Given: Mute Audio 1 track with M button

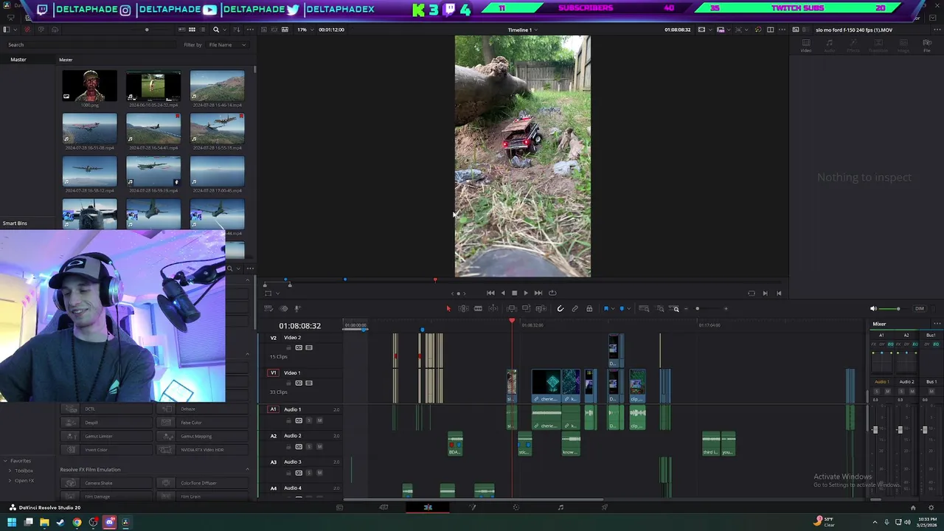Looking at the screenshot, I should point(319,420).
